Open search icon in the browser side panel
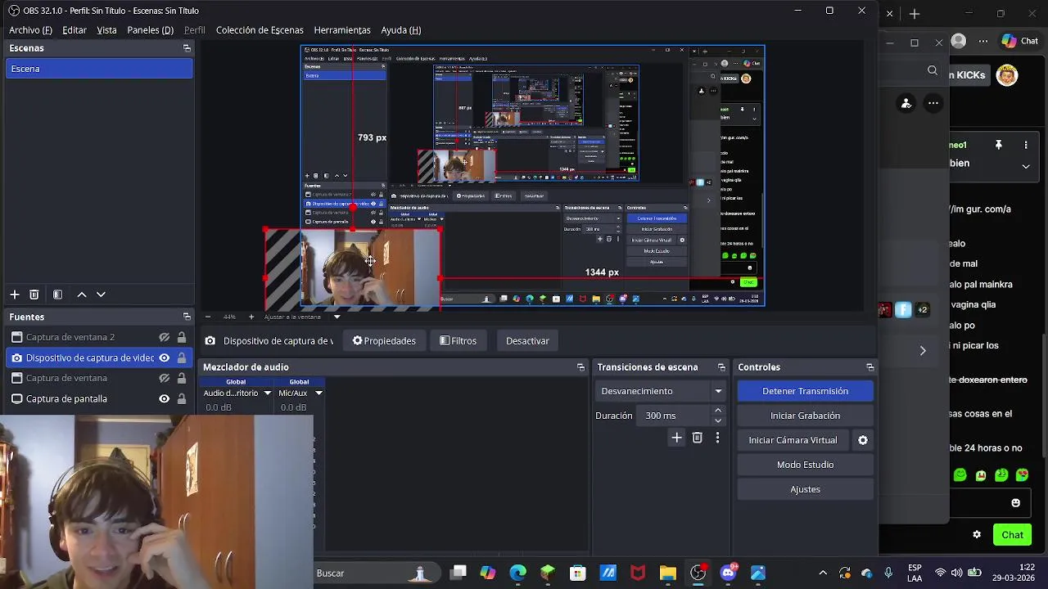Viewport: 1048px width, 589px height. 933,71
